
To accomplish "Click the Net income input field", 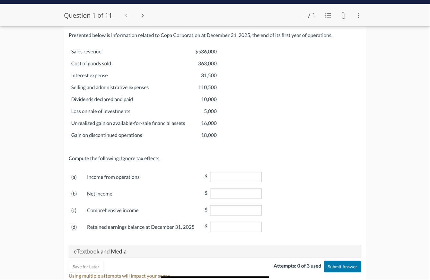I will (236, 194).
